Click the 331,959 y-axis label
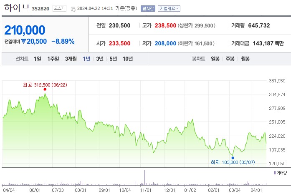 click(277, 81)
